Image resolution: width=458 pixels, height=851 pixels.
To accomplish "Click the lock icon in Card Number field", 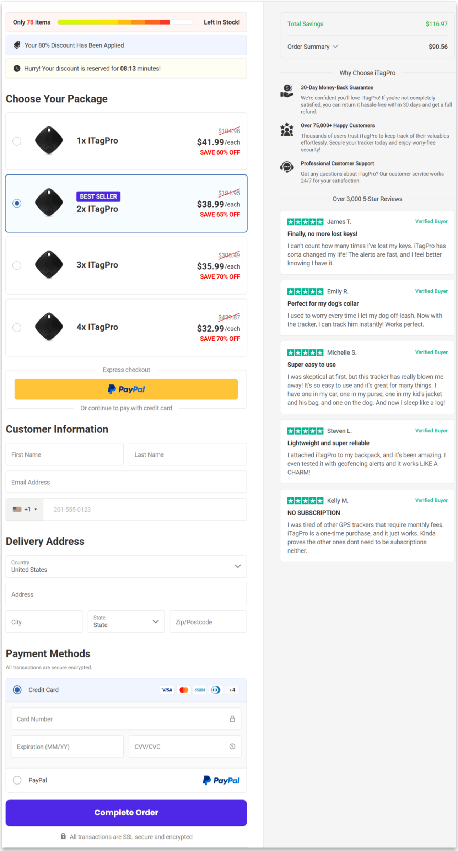I will 232,719.
